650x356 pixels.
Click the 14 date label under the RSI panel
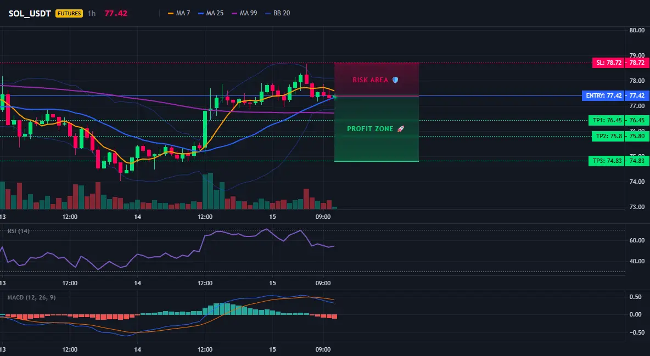(x=138, y=284)
